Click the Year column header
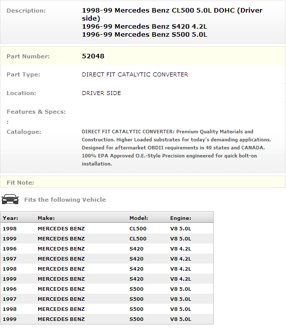This screenshot has width=286, height=334. click(11, 218)
